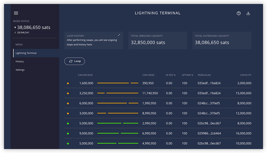Viewport: 267px width, 153px height.
Task: Select peer 0248cc...370ef5 with 8,000,000 capacity
Action: point(209,103)
